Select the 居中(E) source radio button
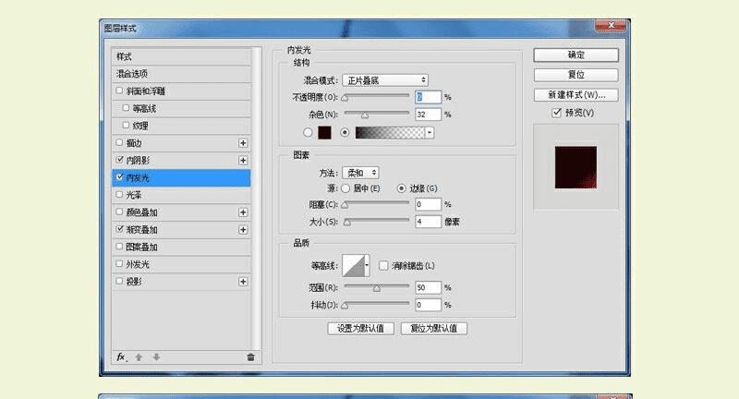 pos(345,188)
